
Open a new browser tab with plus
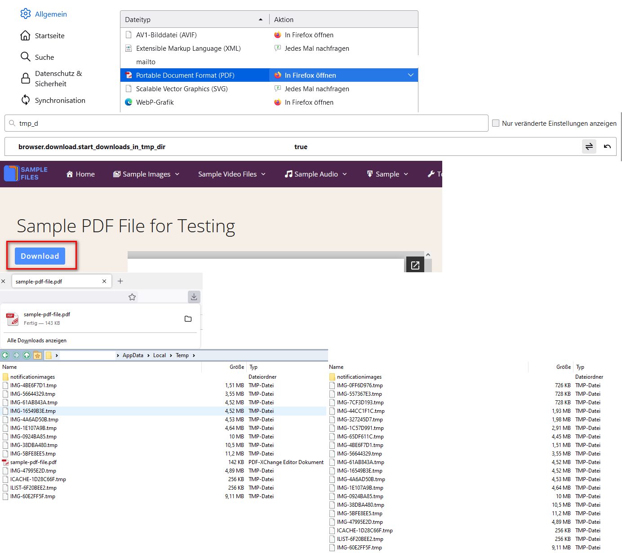pyautogui.click(x=120, y=281)
